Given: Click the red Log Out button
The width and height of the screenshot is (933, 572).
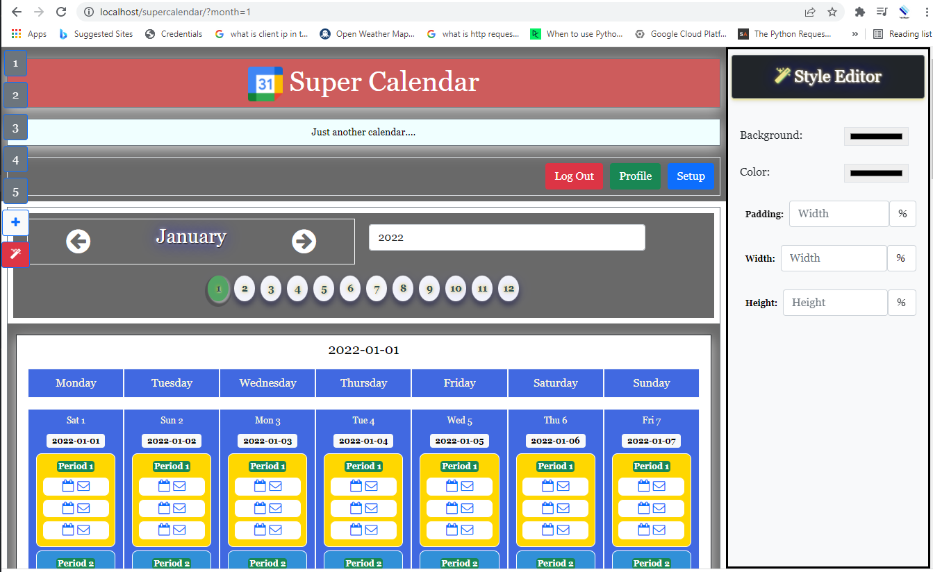Looking at the screenshot, I should tap(574, 176).
